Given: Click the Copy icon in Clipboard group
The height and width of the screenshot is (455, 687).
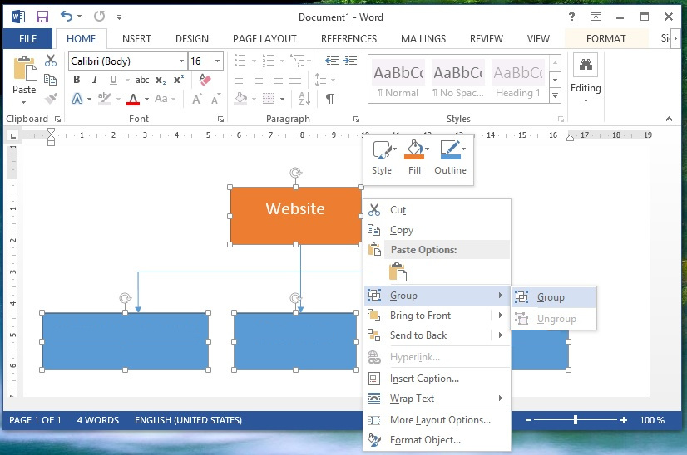Looking at the screenshot, I should pyautogui.click(x=51, y=80).
